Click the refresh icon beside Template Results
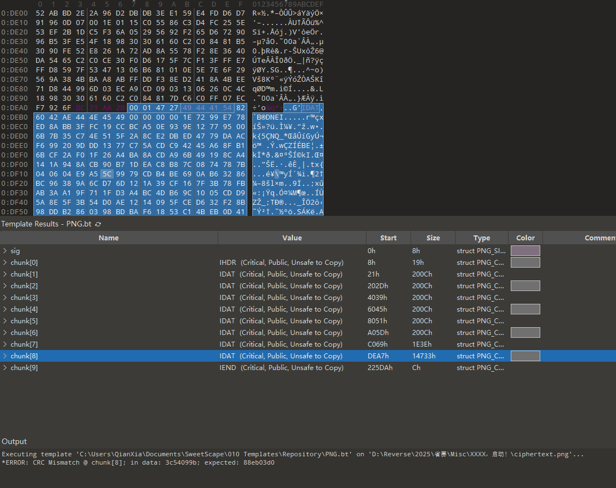The image size is (616, 488). [99, 224]
